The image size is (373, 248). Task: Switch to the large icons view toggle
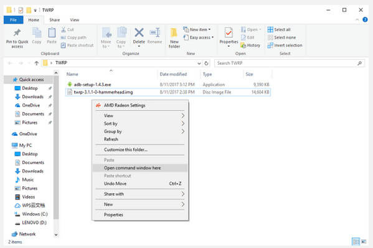pos(364,242)
